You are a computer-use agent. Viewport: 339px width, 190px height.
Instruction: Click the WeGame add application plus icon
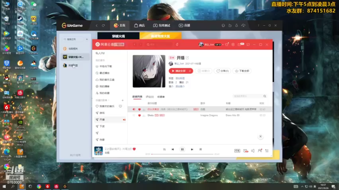[87, 39]
